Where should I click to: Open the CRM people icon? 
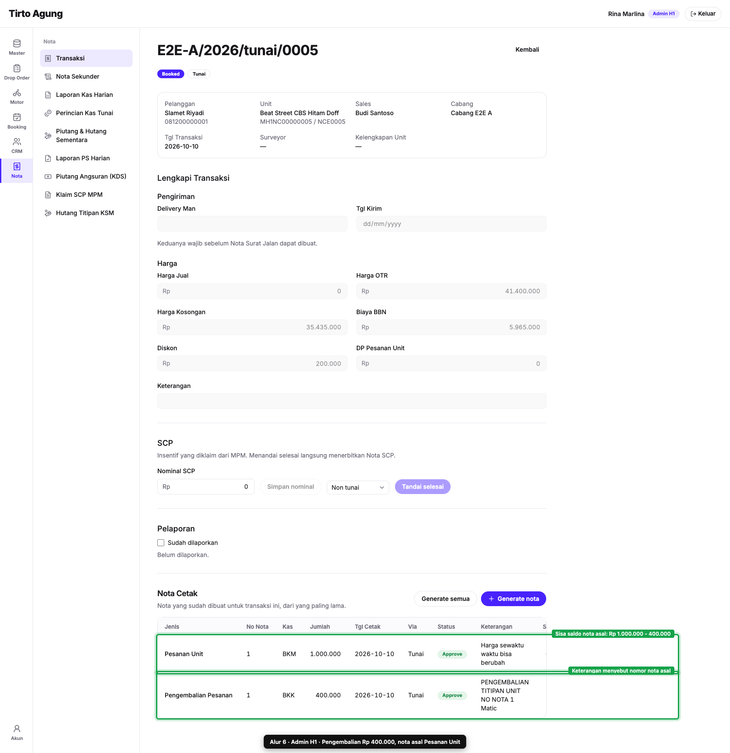(17, 142)
